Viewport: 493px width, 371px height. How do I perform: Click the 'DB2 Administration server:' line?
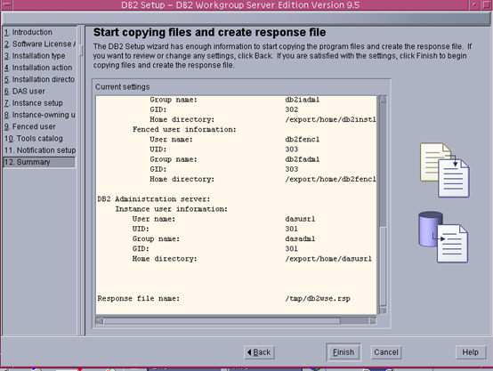click(153, 199)
